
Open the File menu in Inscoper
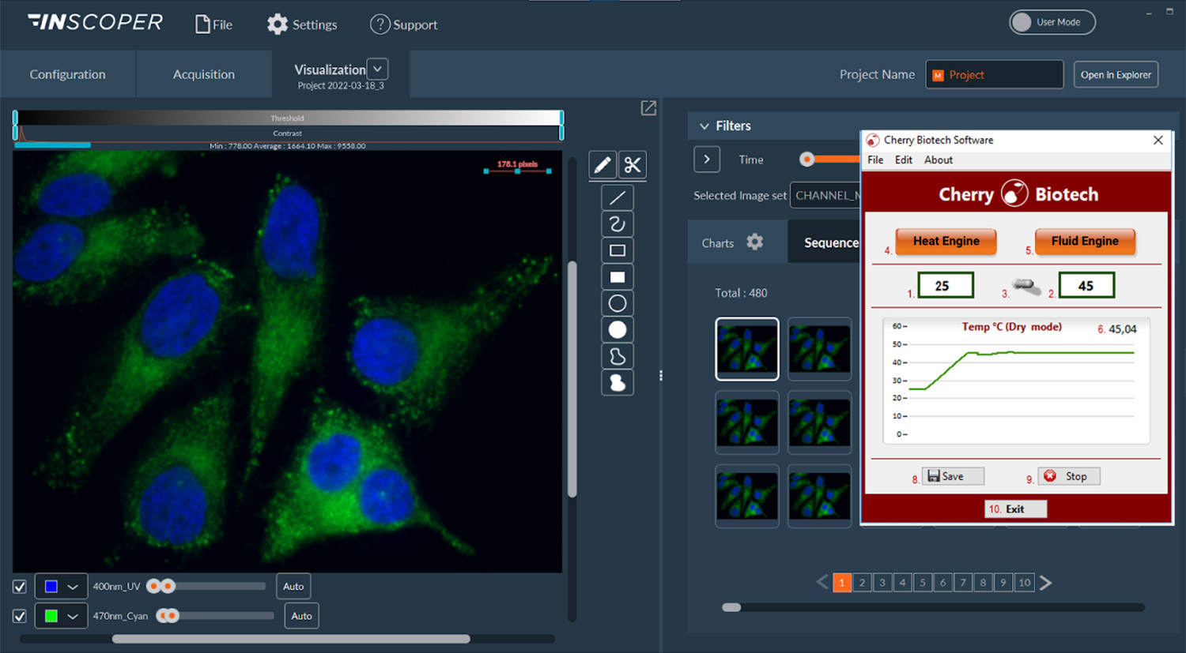(213, 24)
